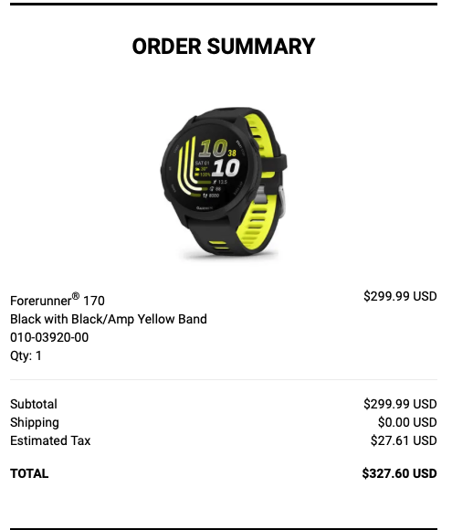Screen dimensions: 452x530
Task: Click the Subtotal label
Action: click(x=34, y=404)
